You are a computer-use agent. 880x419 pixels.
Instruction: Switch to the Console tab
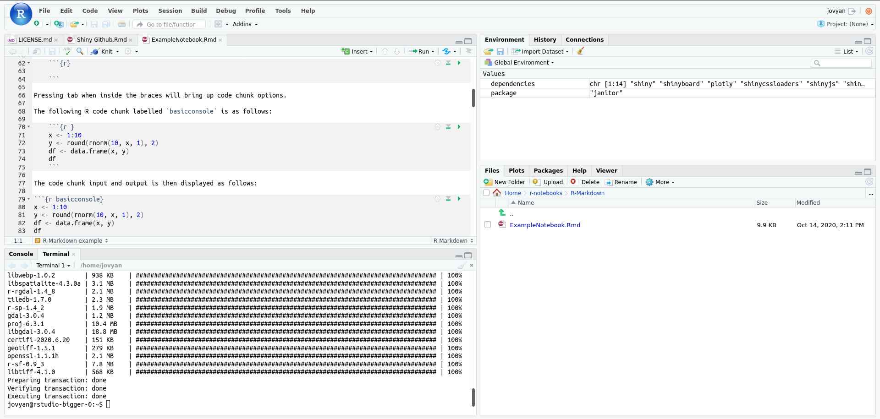click(x=21, y=254)
